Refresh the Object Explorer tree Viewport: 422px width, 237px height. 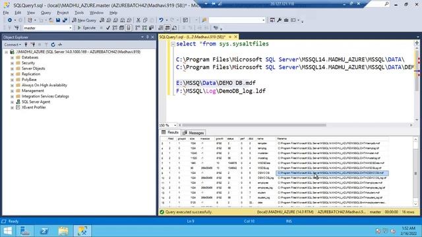pyautogui.click(x=53, y=45)
